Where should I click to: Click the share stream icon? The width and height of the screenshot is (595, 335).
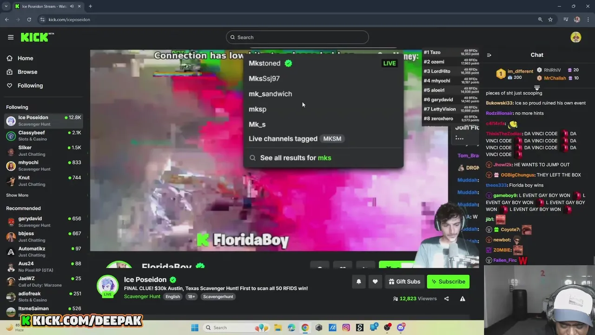447,299
